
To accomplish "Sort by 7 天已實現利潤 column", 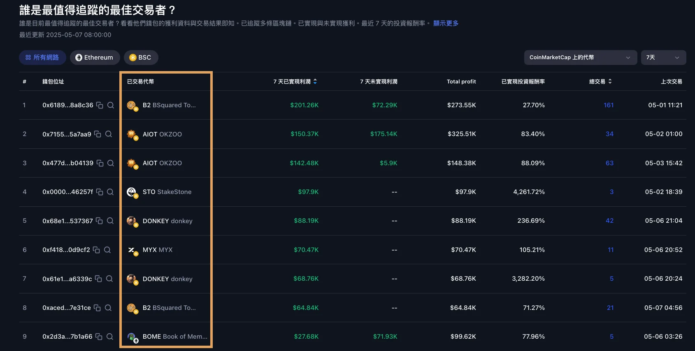I will (x=295, y=82).
